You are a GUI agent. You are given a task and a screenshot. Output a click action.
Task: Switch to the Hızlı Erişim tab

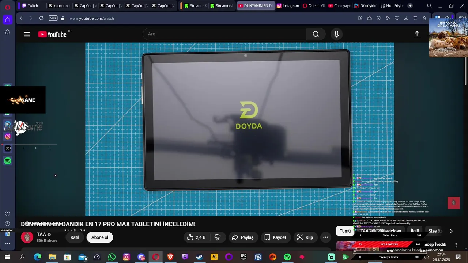(392, 6)
